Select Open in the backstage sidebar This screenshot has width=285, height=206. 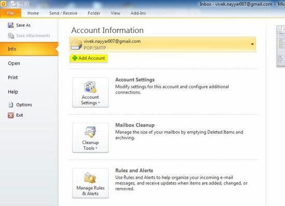coord(14,64)
